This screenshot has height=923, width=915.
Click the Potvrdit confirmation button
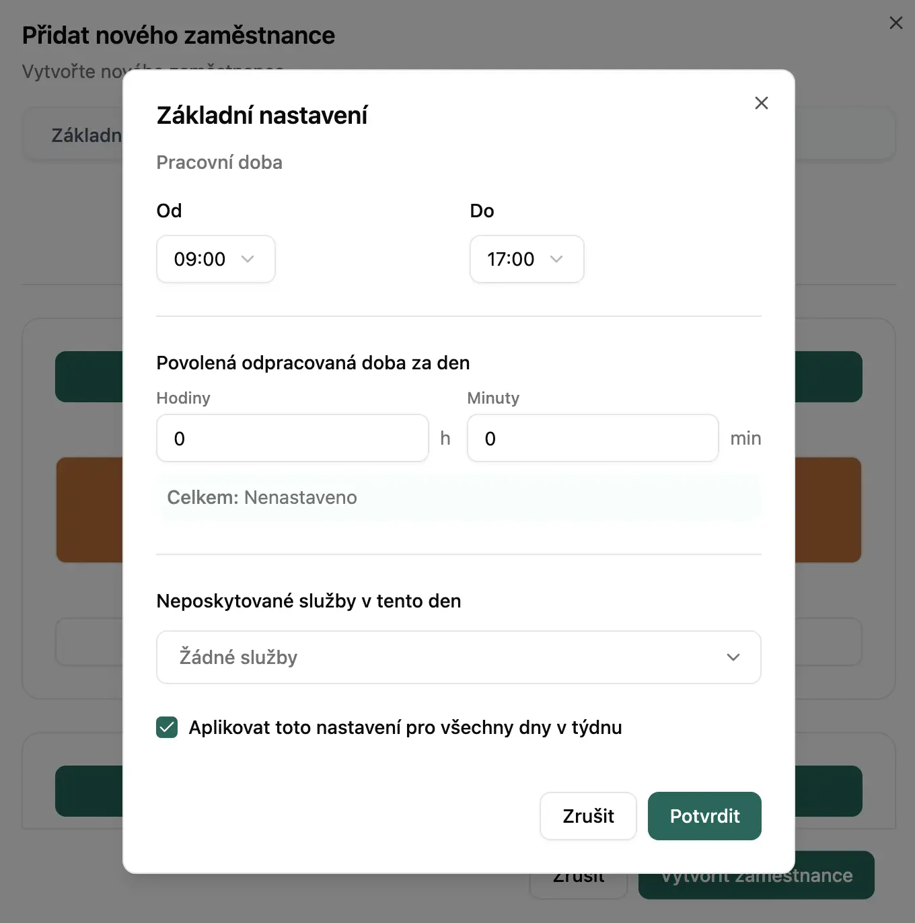point(704,816)
